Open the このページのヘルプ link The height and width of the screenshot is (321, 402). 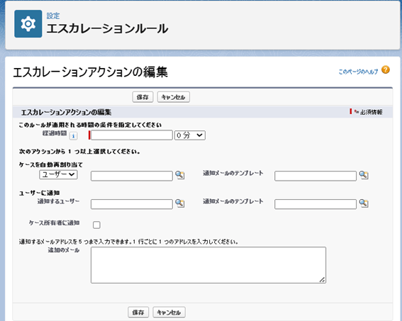pos(358,72)
